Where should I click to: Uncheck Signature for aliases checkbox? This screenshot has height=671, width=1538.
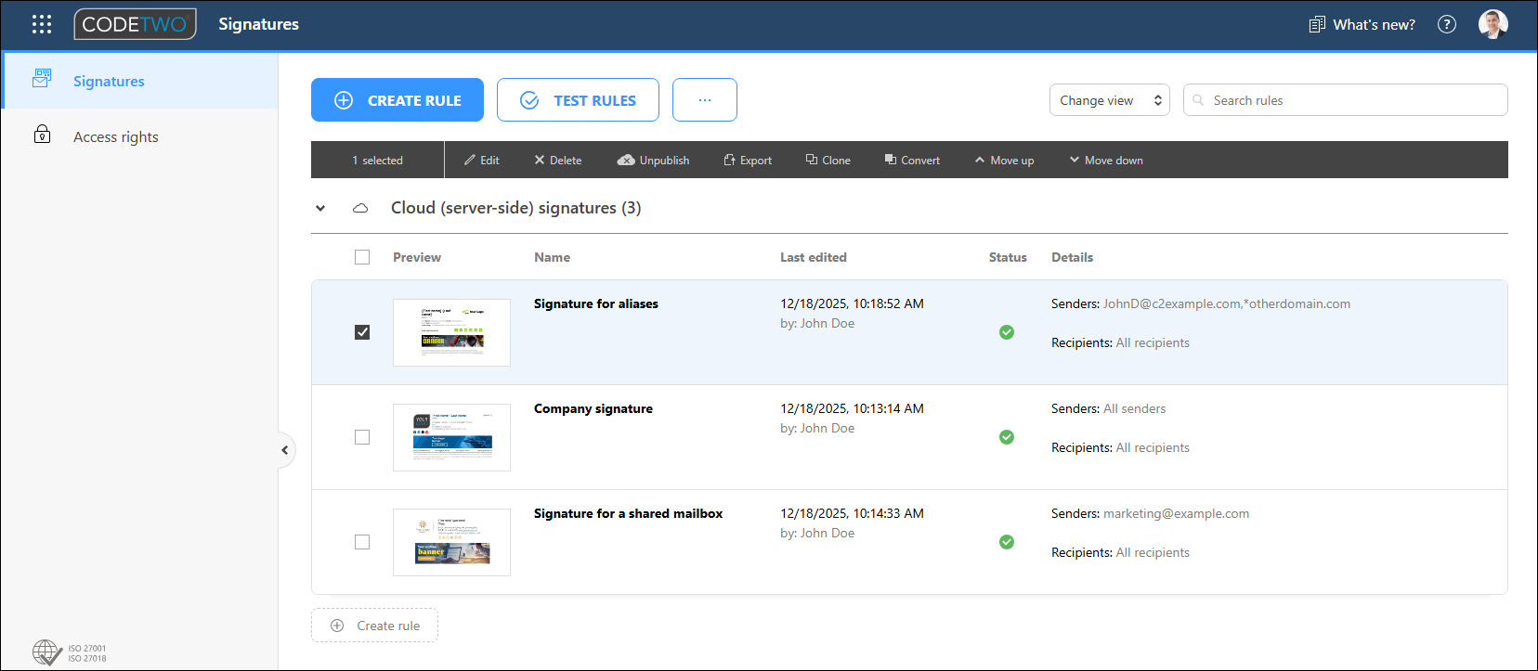tap(362, 332)
